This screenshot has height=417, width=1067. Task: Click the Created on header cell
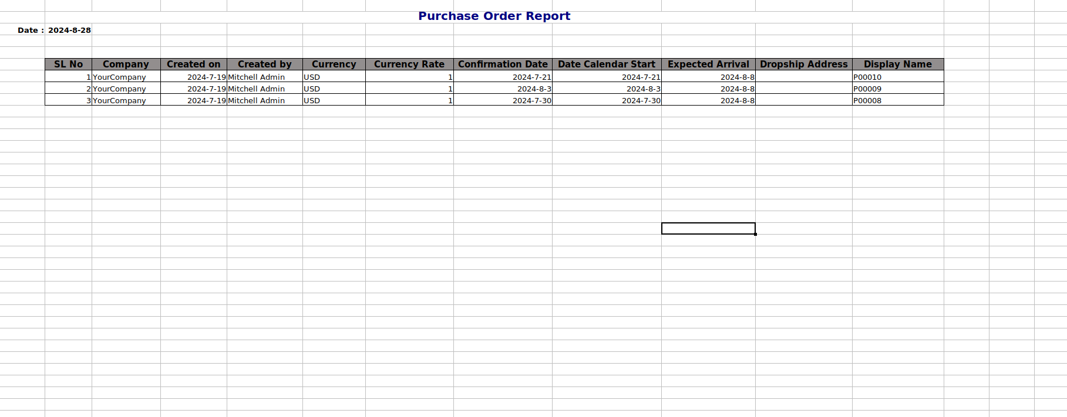point(193,65)
